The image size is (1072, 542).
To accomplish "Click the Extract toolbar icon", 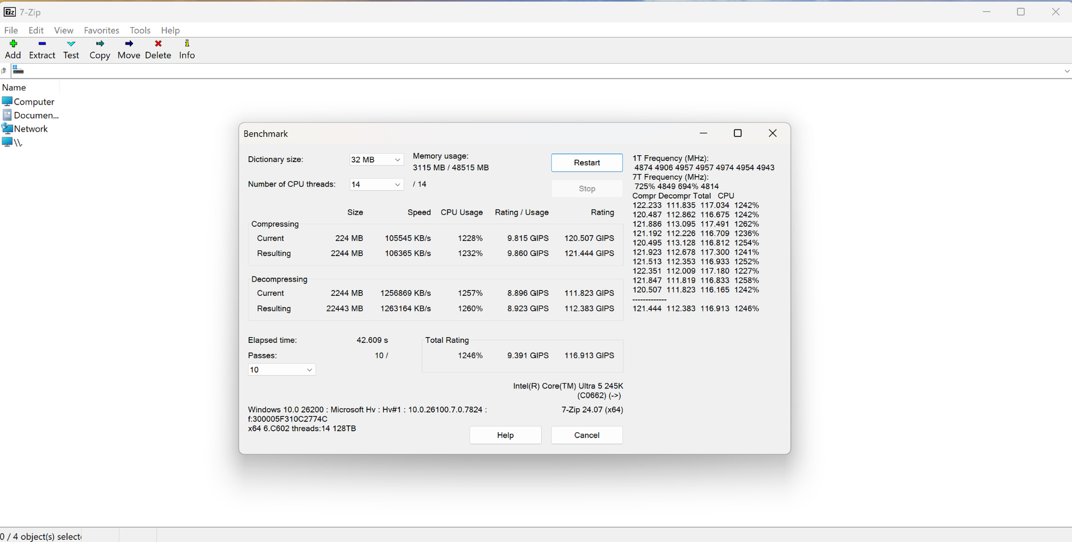I will point(42,44).
